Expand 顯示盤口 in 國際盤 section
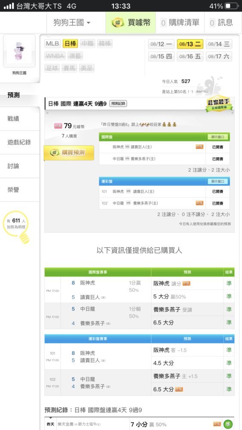Screen dimensions: 242x430 pos(217,137)
